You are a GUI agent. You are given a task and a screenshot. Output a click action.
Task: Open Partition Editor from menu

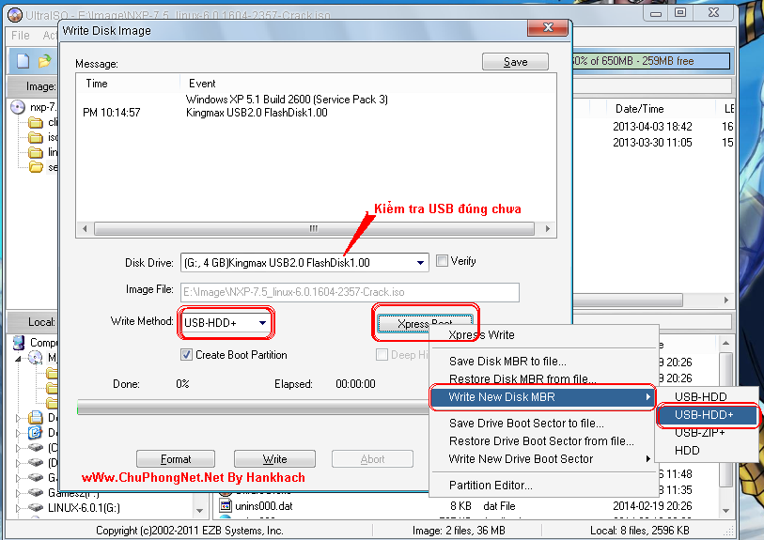click(543, 485)
